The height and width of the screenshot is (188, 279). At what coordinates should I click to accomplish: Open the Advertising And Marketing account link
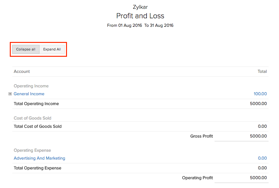coord(39,158)
